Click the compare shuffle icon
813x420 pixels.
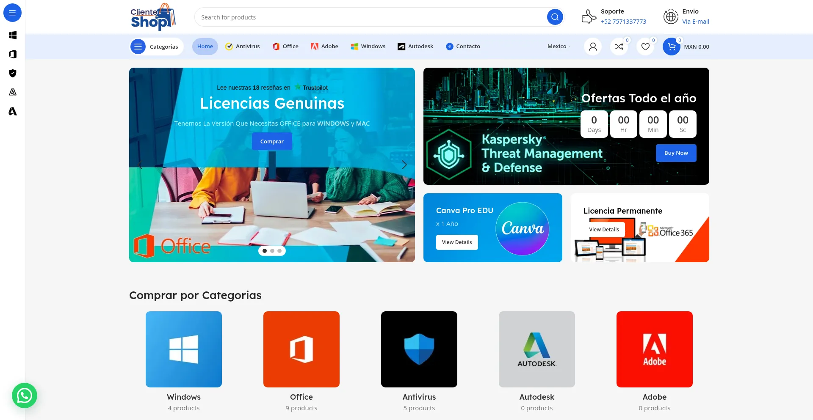click(x=619, y=47)
